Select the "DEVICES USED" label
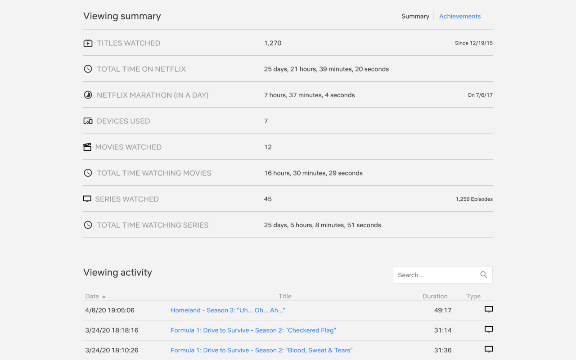 [x=123, y=121]
